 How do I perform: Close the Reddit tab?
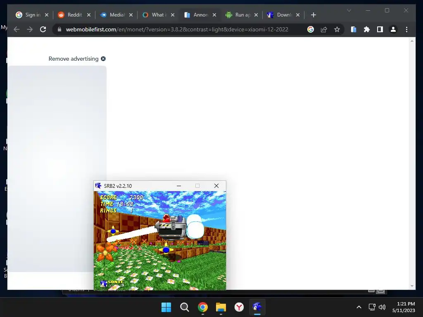pos(89,15)
